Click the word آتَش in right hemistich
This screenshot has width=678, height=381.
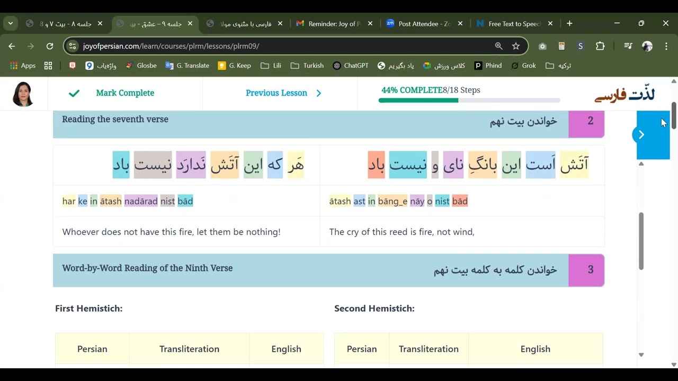(x=574, y=165)
